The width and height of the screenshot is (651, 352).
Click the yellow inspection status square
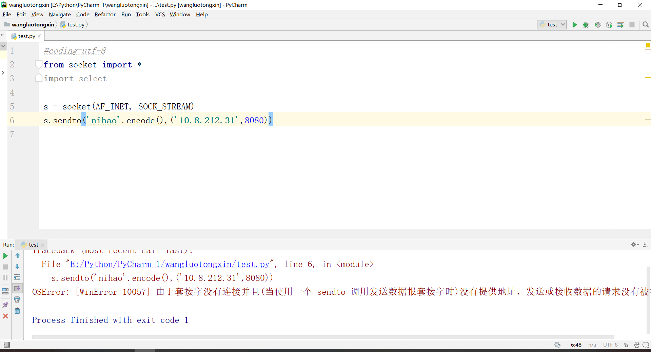[x=648, y=45]
